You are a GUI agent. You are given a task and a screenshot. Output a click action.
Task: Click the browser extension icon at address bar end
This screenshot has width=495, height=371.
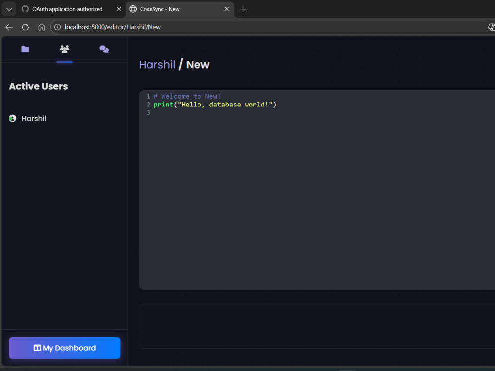(x=491, y=27)
